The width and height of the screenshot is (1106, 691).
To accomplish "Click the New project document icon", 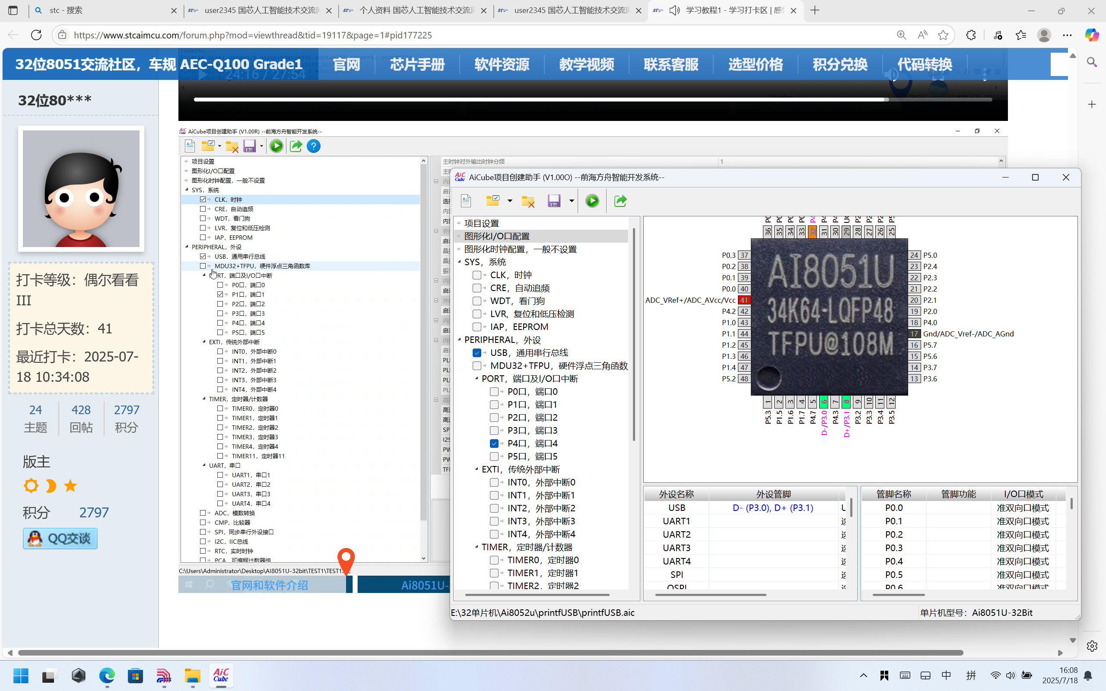I will point(466,201).
